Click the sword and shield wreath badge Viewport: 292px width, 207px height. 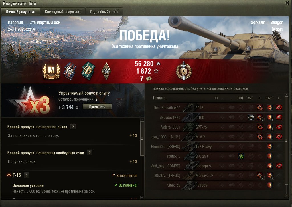coord(184,71)
